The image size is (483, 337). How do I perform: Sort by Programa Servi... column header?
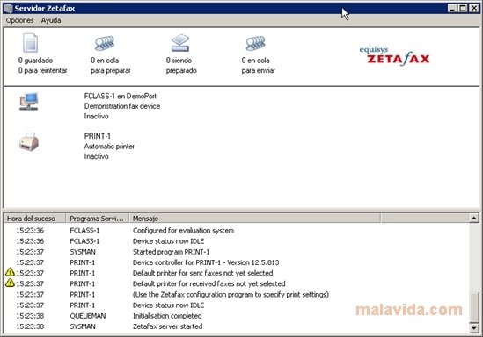coord(98,219)
